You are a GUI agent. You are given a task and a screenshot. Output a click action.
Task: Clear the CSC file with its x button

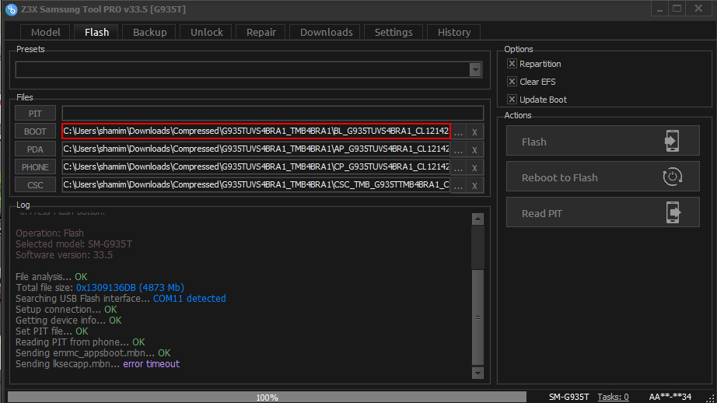tap(474, 185)
